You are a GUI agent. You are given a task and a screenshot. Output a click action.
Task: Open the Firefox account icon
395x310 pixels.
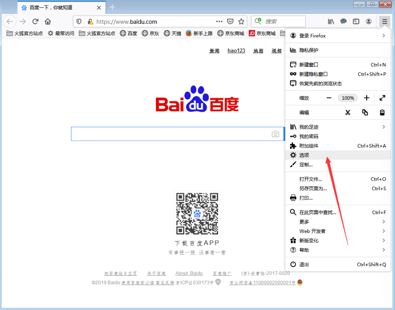coord(368,21)
